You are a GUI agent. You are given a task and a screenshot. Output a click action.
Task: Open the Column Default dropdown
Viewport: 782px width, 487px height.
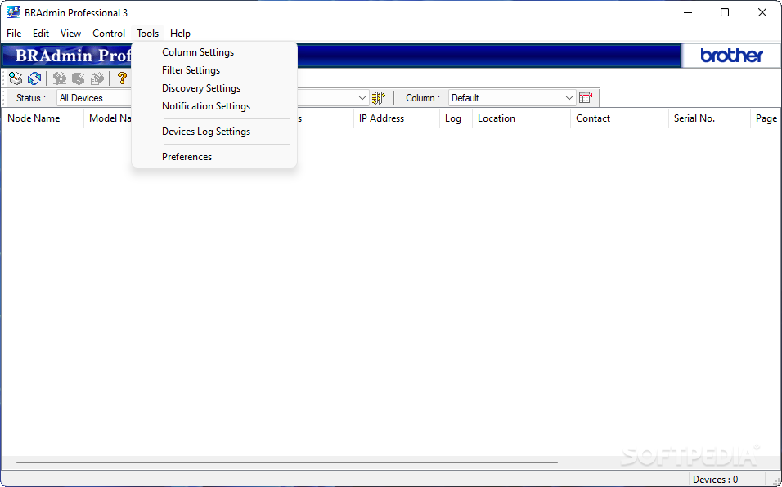512,98
